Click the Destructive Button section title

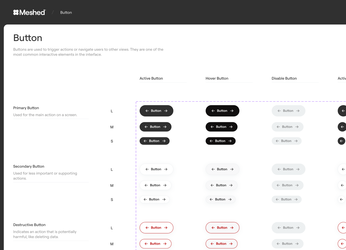tap(29, 225)
